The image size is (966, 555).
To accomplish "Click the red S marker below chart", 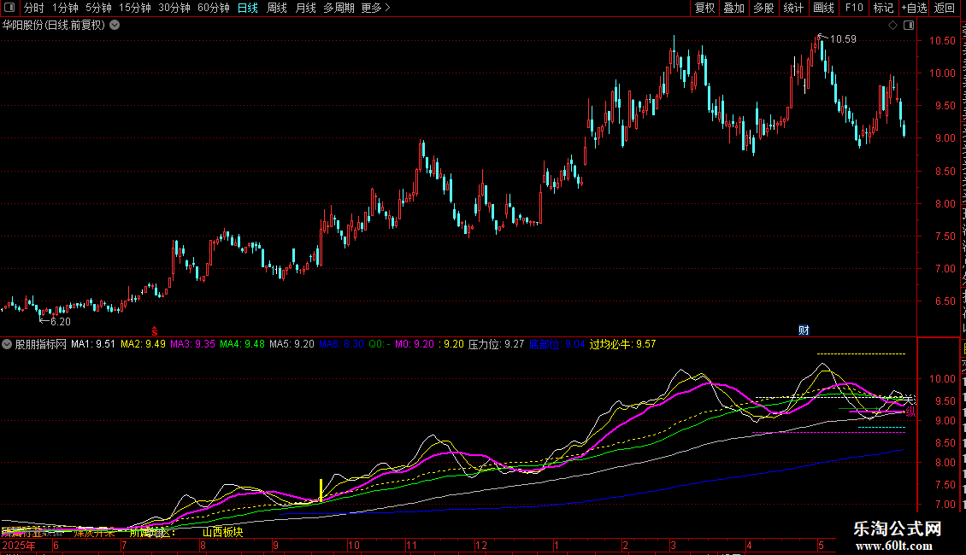I will (x=155, y=331).
